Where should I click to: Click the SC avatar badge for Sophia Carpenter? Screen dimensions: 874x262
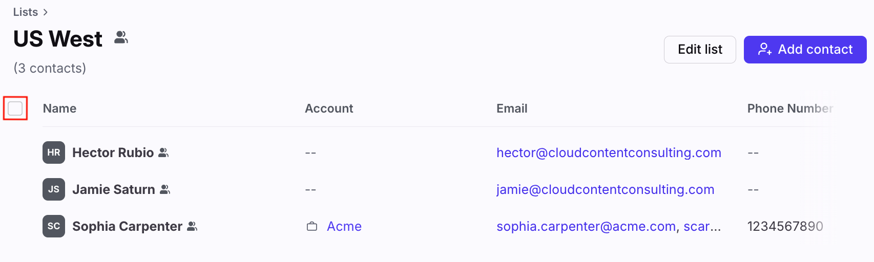coord(54,226)
